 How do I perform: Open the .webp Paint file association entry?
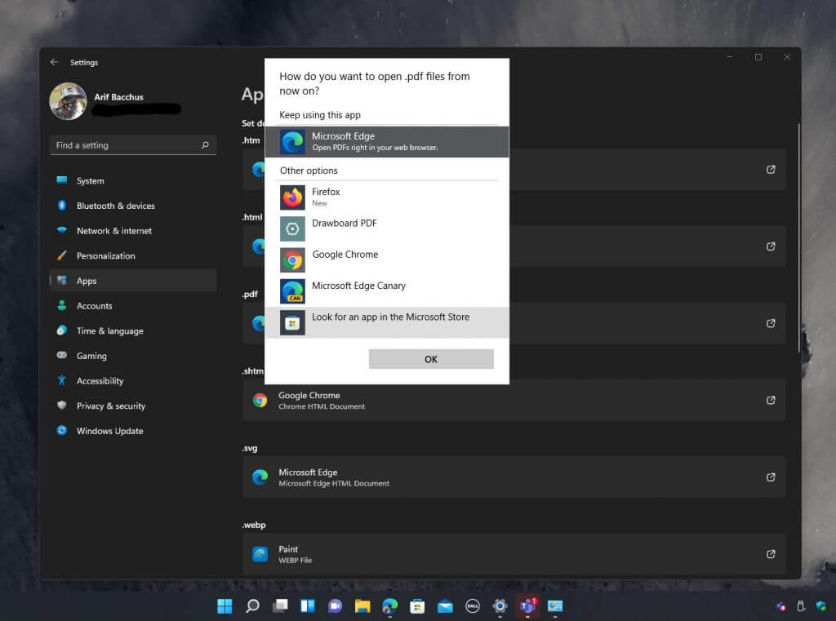(514, 553)
